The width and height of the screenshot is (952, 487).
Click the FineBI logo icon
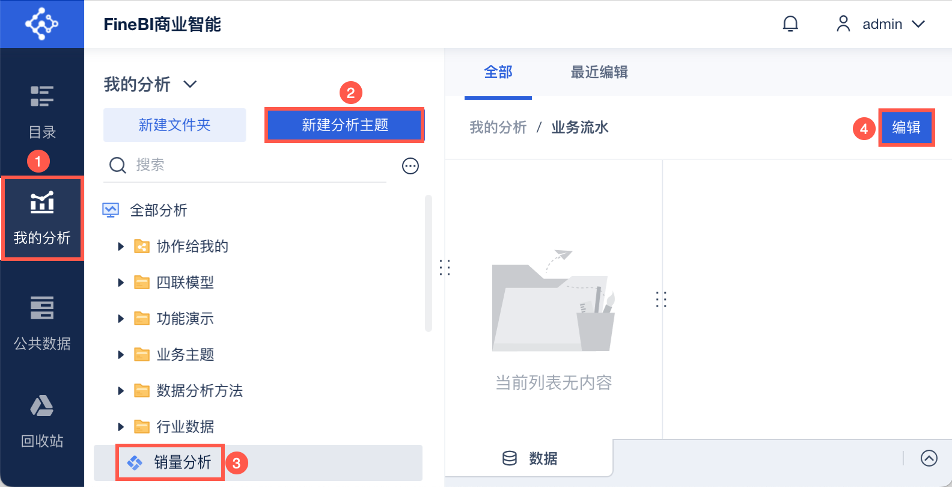[x=41, y=24]
